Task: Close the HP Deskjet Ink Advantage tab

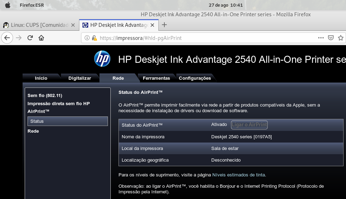Action: 152,25
